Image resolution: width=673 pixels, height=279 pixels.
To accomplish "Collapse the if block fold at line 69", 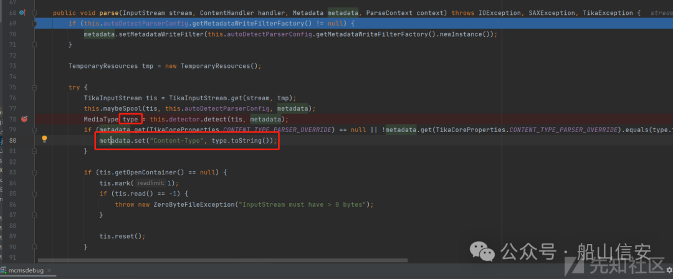I will [35, 23].
